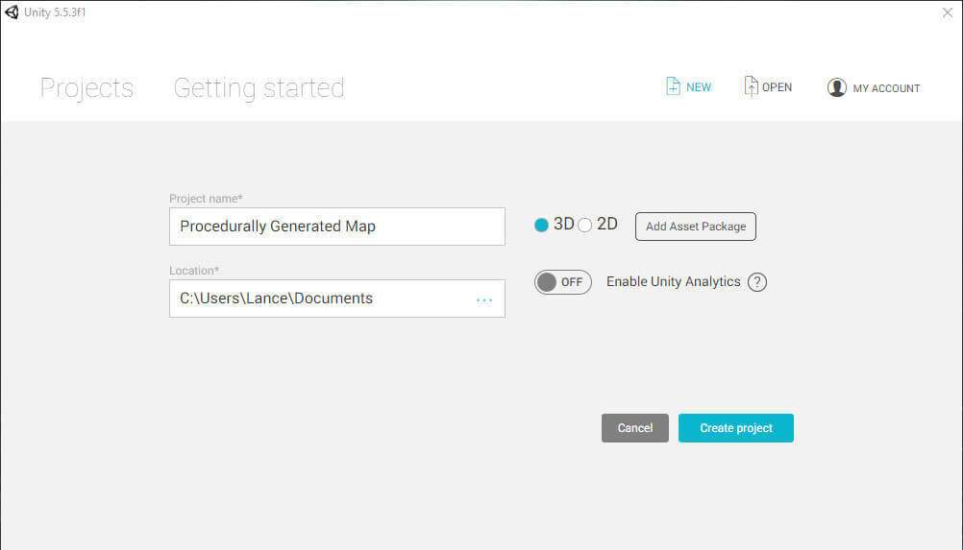Image resolution: width=963 pixels, height=550 pixels.
Task: Close the Unity launcher window
Action: [947, 12]
